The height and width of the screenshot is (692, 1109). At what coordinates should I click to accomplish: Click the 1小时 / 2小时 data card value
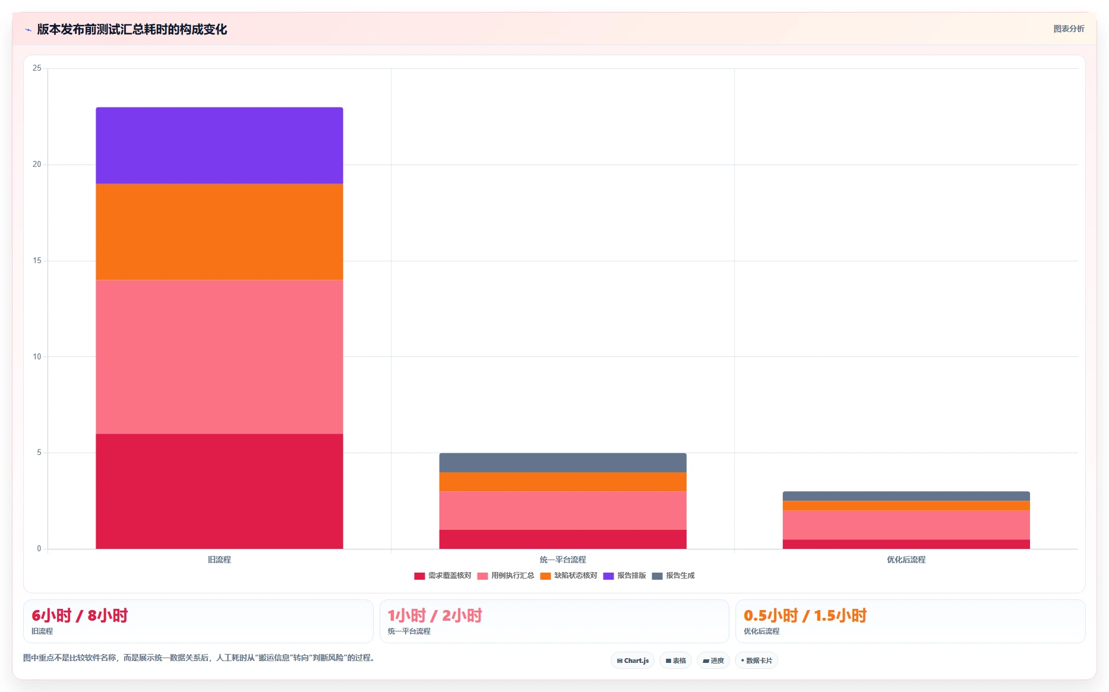tap(435, 615)
